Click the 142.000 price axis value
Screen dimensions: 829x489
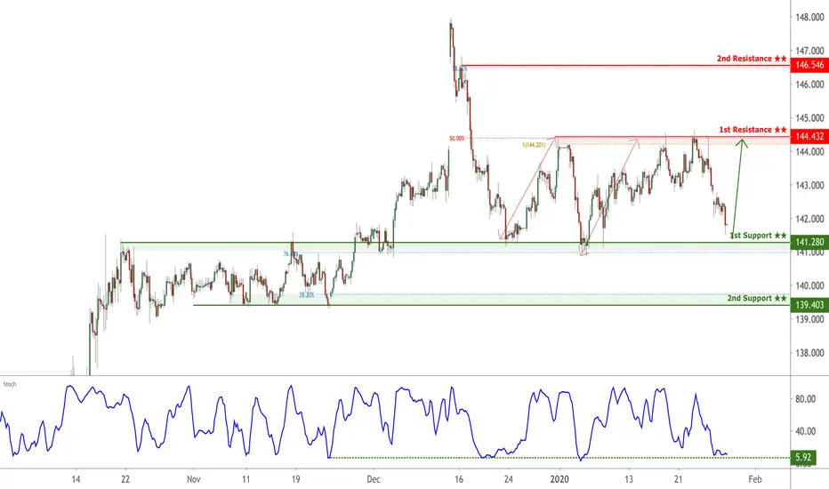[x=809, y=219]
